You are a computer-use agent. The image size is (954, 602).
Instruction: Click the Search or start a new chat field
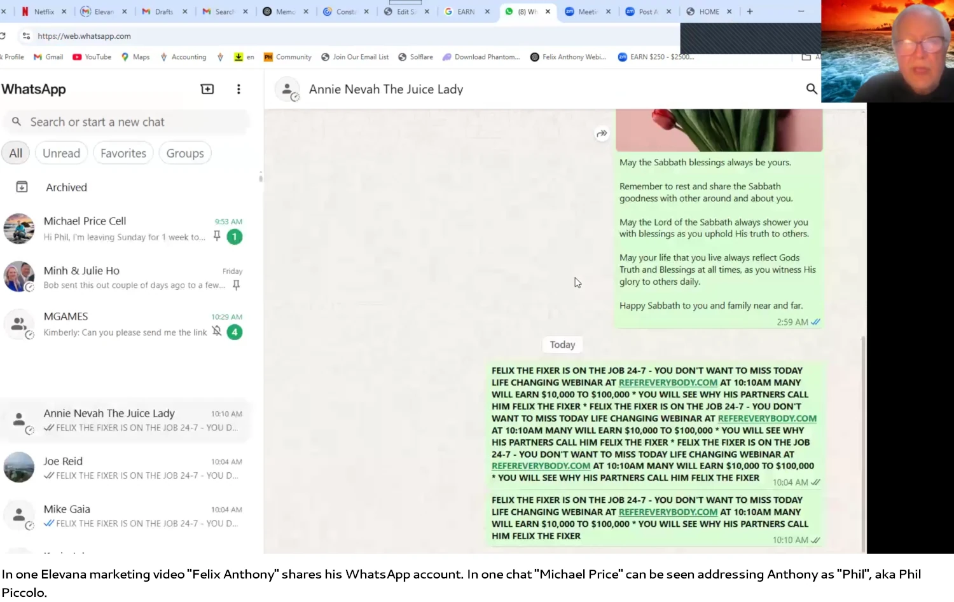126,122
